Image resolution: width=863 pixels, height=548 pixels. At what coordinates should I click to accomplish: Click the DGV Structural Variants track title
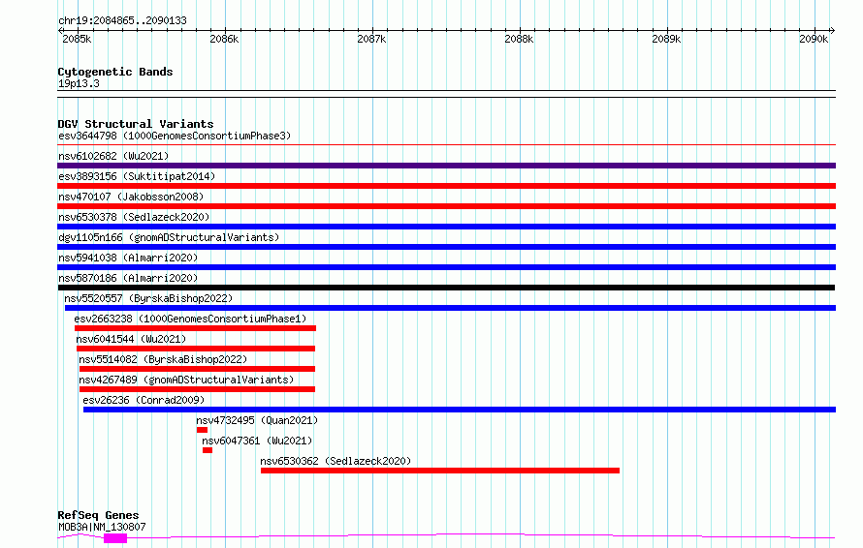tap(136, 124)
